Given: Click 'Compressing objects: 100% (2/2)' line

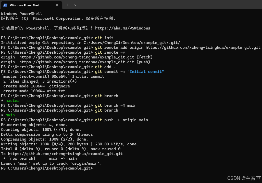Looking at the screenshot, I should (x=44, y=139).
